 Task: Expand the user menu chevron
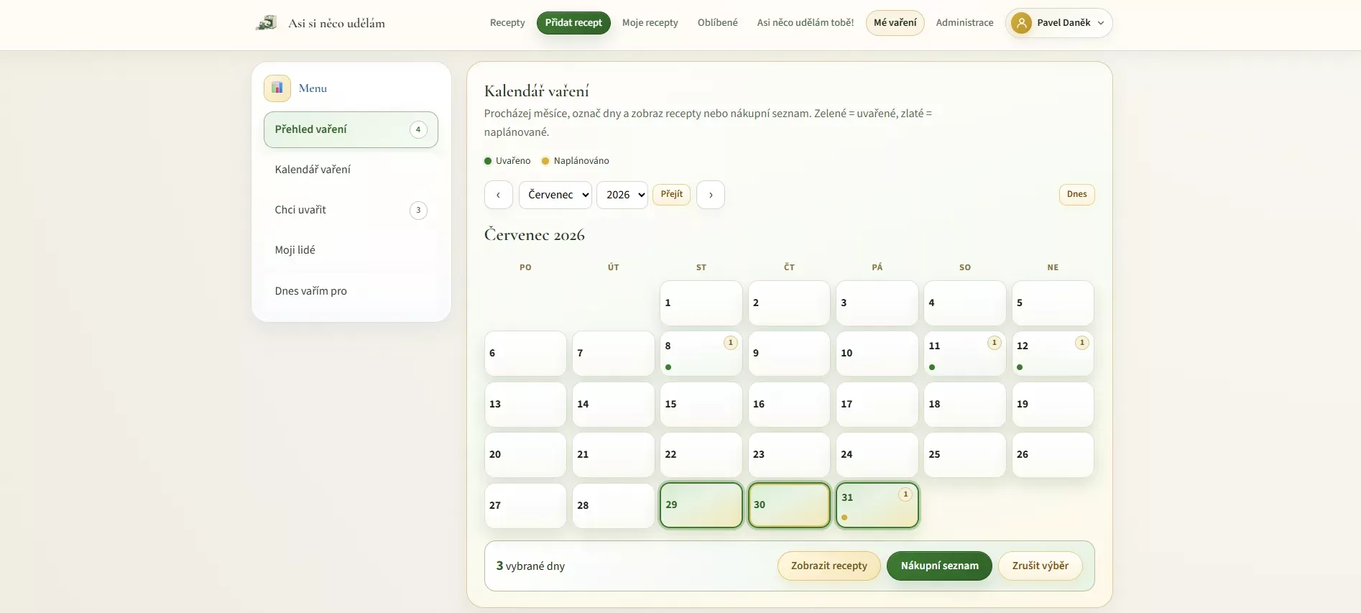point(1101,23)
